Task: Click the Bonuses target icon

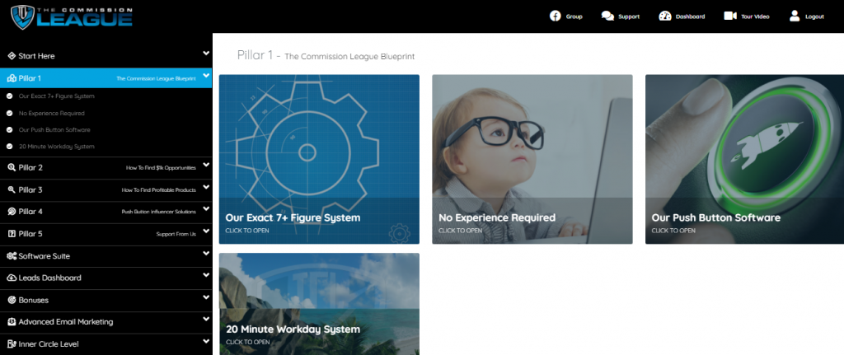Action: pos(12,300)
